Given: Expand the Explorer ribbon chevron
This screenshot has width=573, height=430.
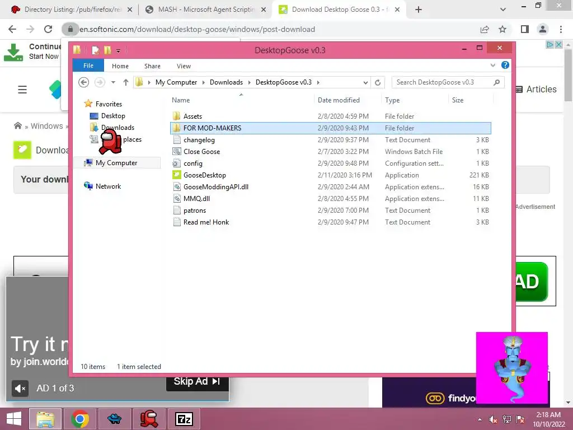Looking at the screenshot, I should (x=492, y=66).
